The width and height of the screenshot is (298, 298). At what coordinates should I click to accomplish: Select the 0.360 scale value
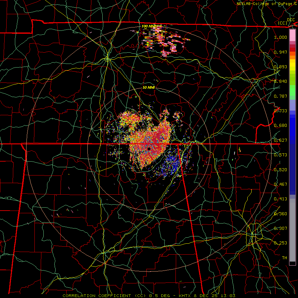coord(280,214)
